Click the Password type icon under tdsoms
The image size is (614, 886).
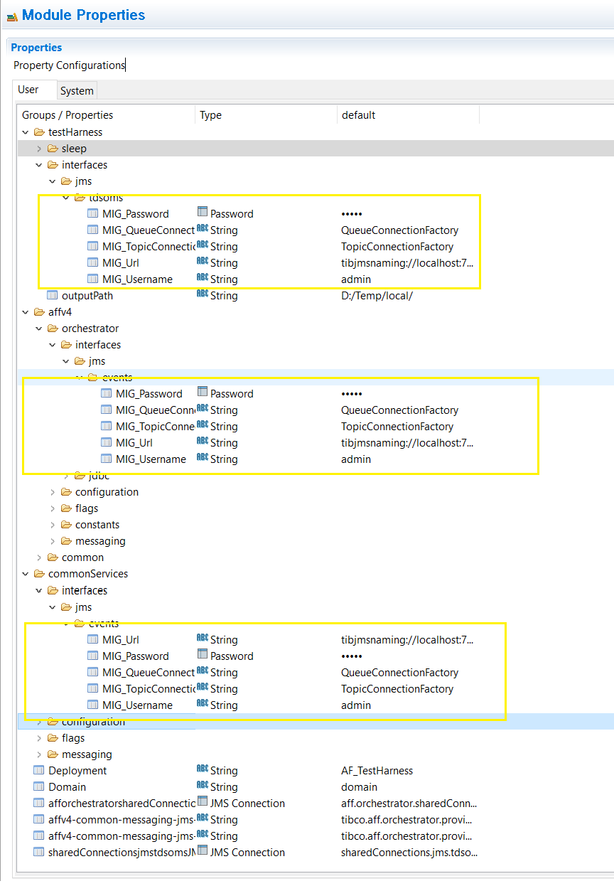point(203,213)
